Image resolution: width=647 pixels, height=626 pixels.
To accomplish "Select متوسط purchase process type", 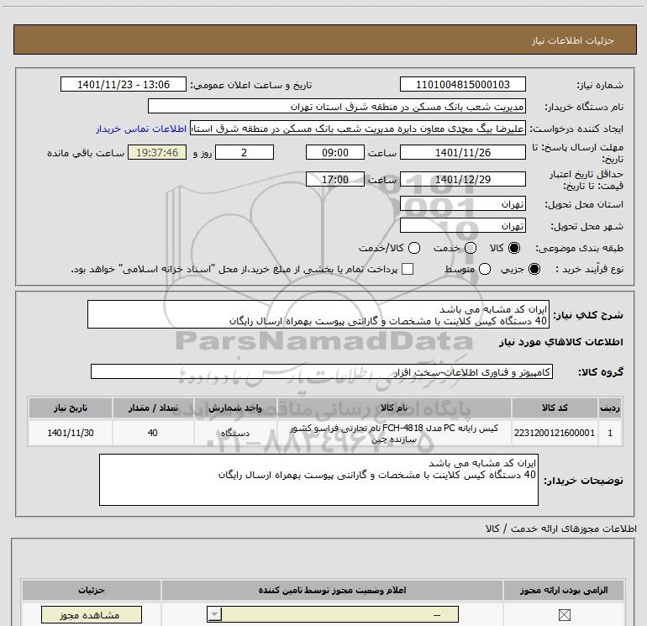I will (x=472, y=270).
